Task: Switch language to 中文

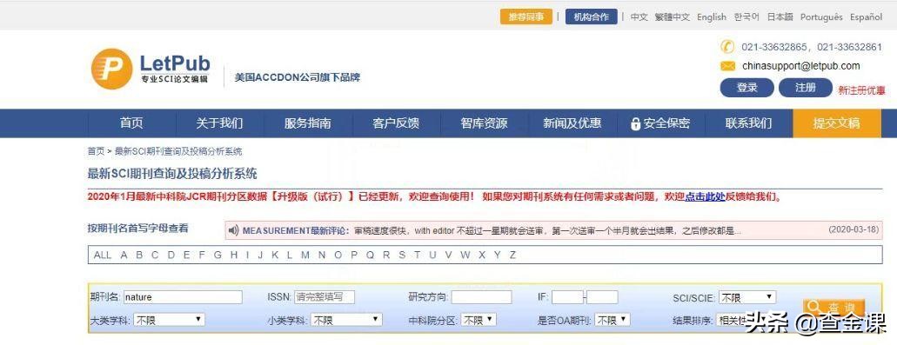Action: (639, 17)
